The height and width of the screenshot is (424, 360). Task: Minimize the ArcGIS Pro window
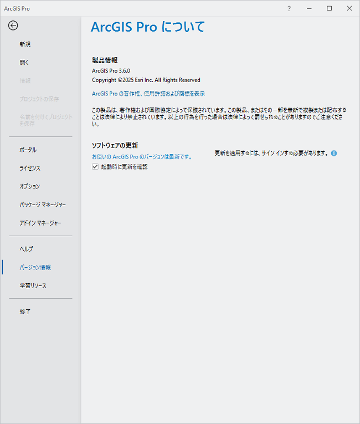click(309, 8)
